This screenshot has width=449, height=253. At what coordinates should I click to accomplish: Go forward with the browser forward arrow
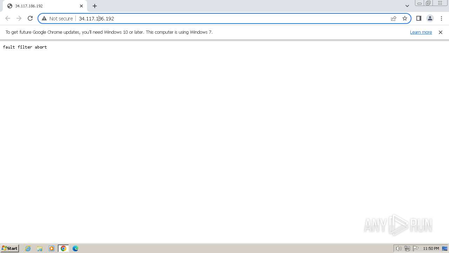(19, 18)
